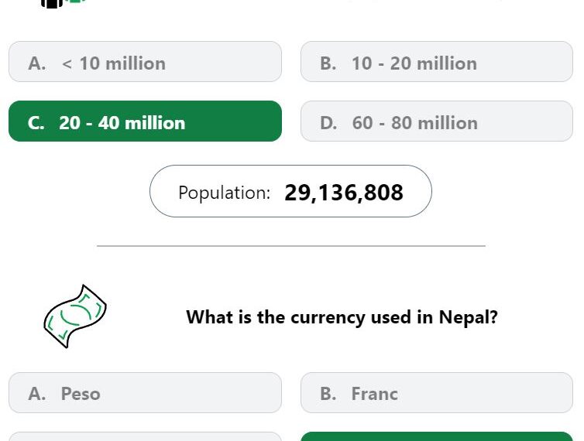The image size is (584, 441).
Task: Pick the 60 - 80 million answer
Action: [437, 121]
